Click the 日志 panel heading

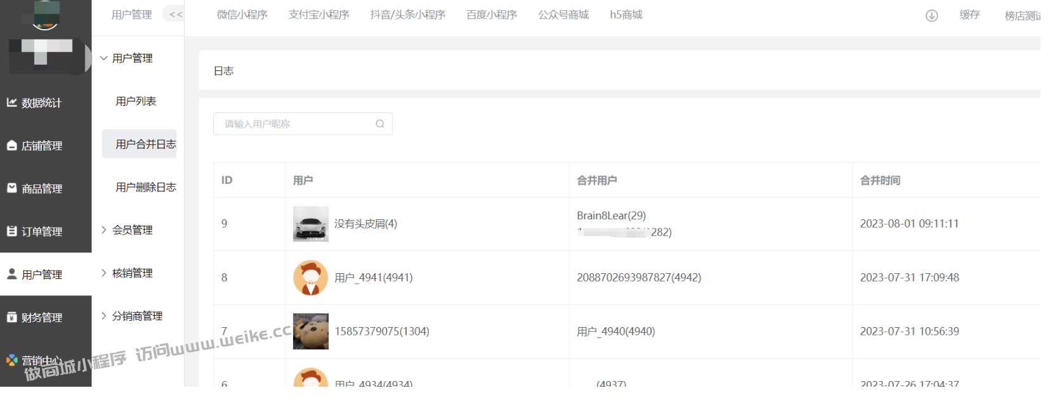(223, 71)
